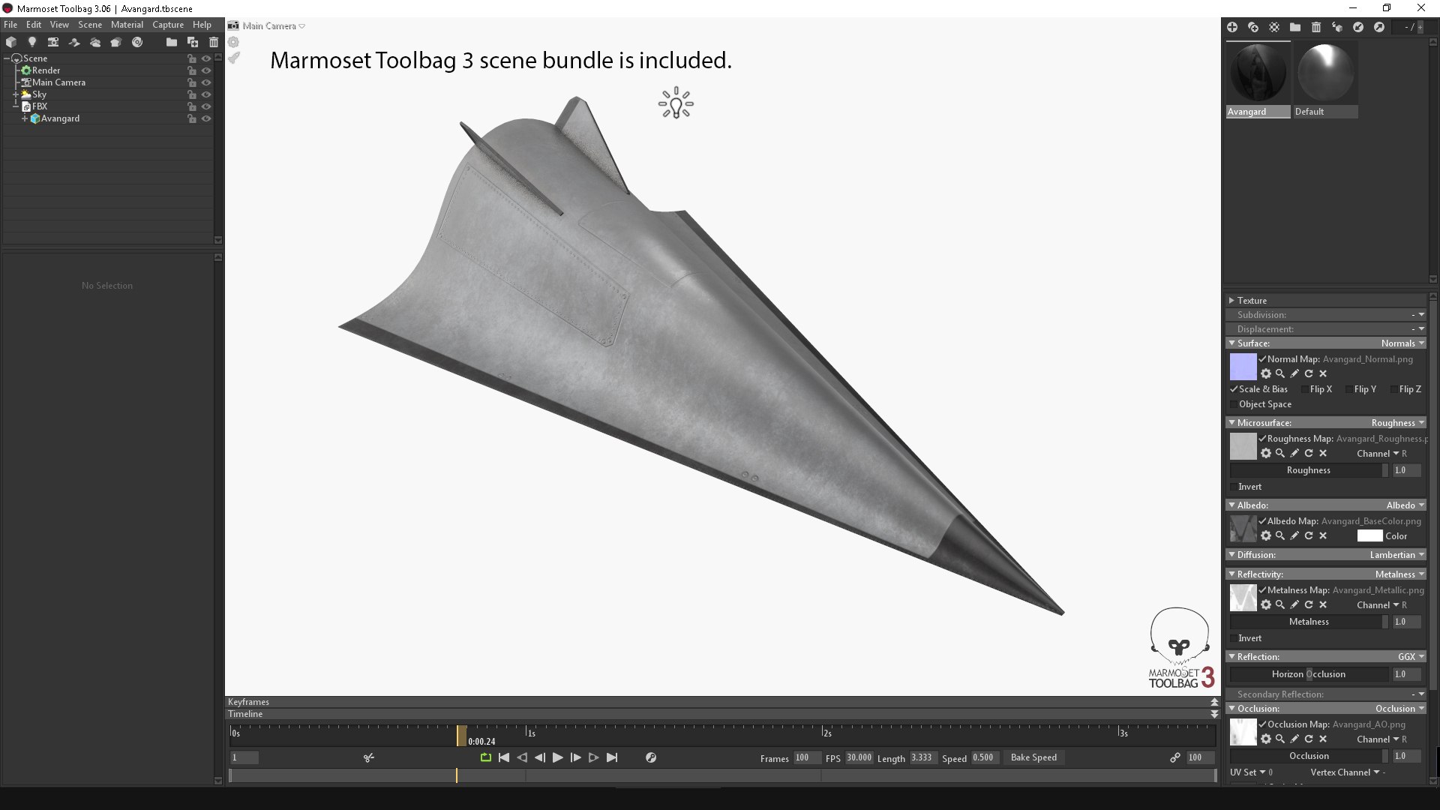
Task: Open the Material menu
Action: pyautogui.click(x=127, y=25)
